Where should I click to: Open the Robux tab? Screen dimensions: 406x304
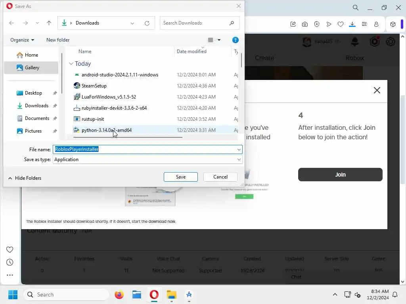point(354,58)
